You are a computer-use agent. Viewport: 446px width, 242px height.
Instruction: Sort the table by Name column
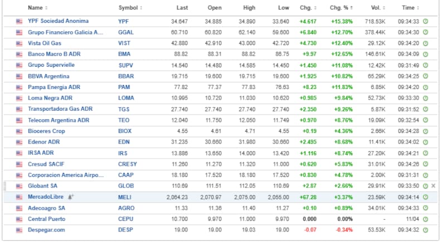coord(37,8)
